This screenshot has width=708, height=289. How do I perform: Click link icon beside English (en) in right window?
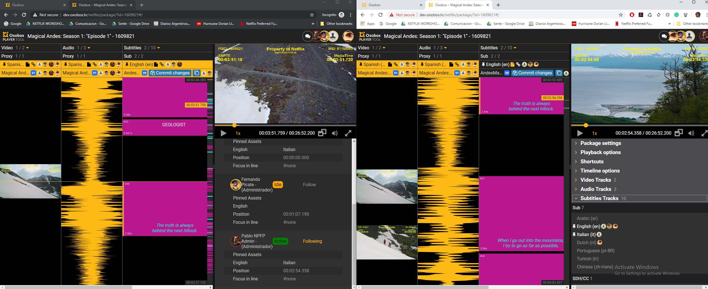[x=518, y=64]
